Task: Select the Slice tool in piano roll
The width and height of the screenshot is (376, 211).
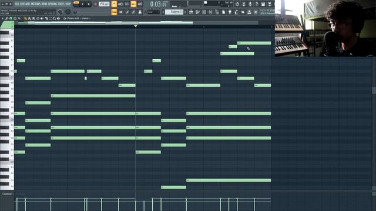Action: (x=46, y=18)
